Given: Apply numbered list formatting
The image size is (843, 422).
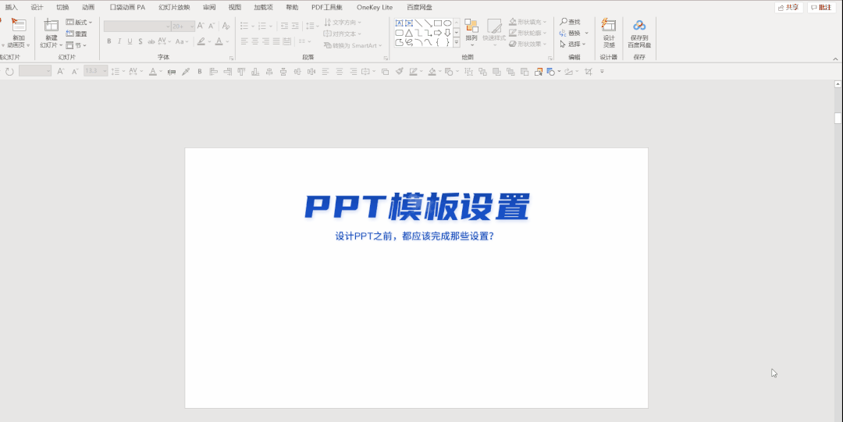Looking at the screenshot, I should click(x=264, y=25).
